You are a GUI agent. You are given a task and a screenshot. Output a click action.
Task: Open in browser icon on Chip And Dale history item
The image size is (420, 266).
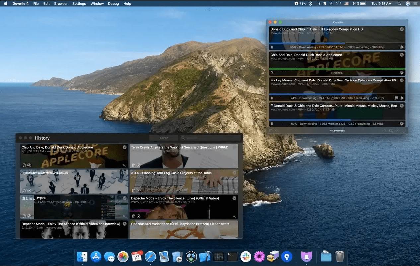coord(29,165)
